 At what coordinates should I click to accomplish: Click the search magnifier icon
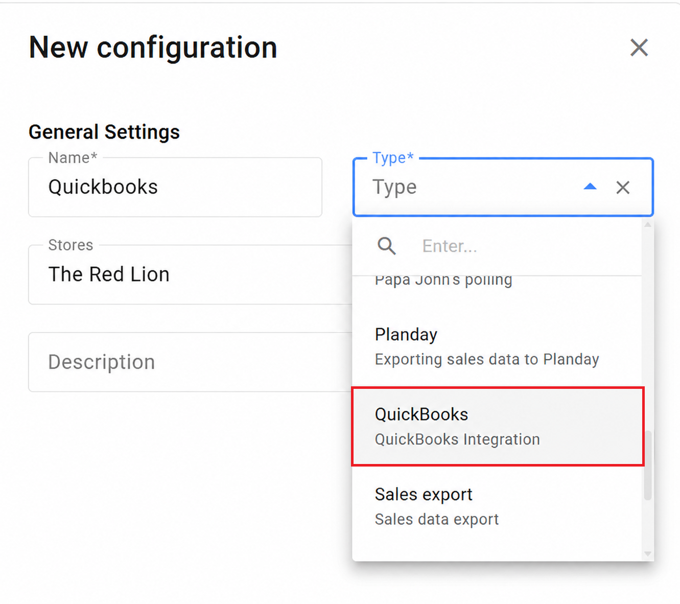point(387,246)
